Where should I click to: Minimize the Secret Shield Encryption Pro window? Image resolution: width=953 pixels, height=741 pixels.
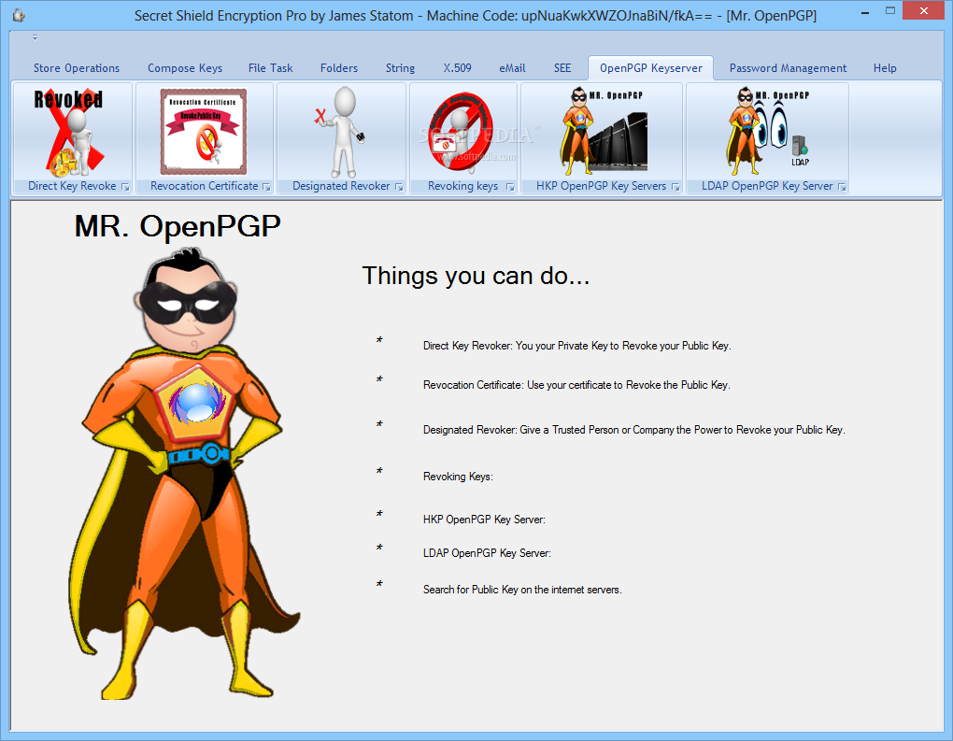tap(865, 12)
